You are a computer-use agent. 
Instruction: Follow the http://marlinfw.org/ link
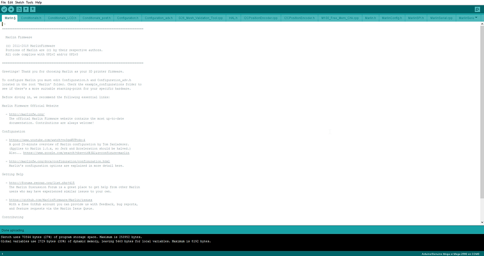(27, 114)
